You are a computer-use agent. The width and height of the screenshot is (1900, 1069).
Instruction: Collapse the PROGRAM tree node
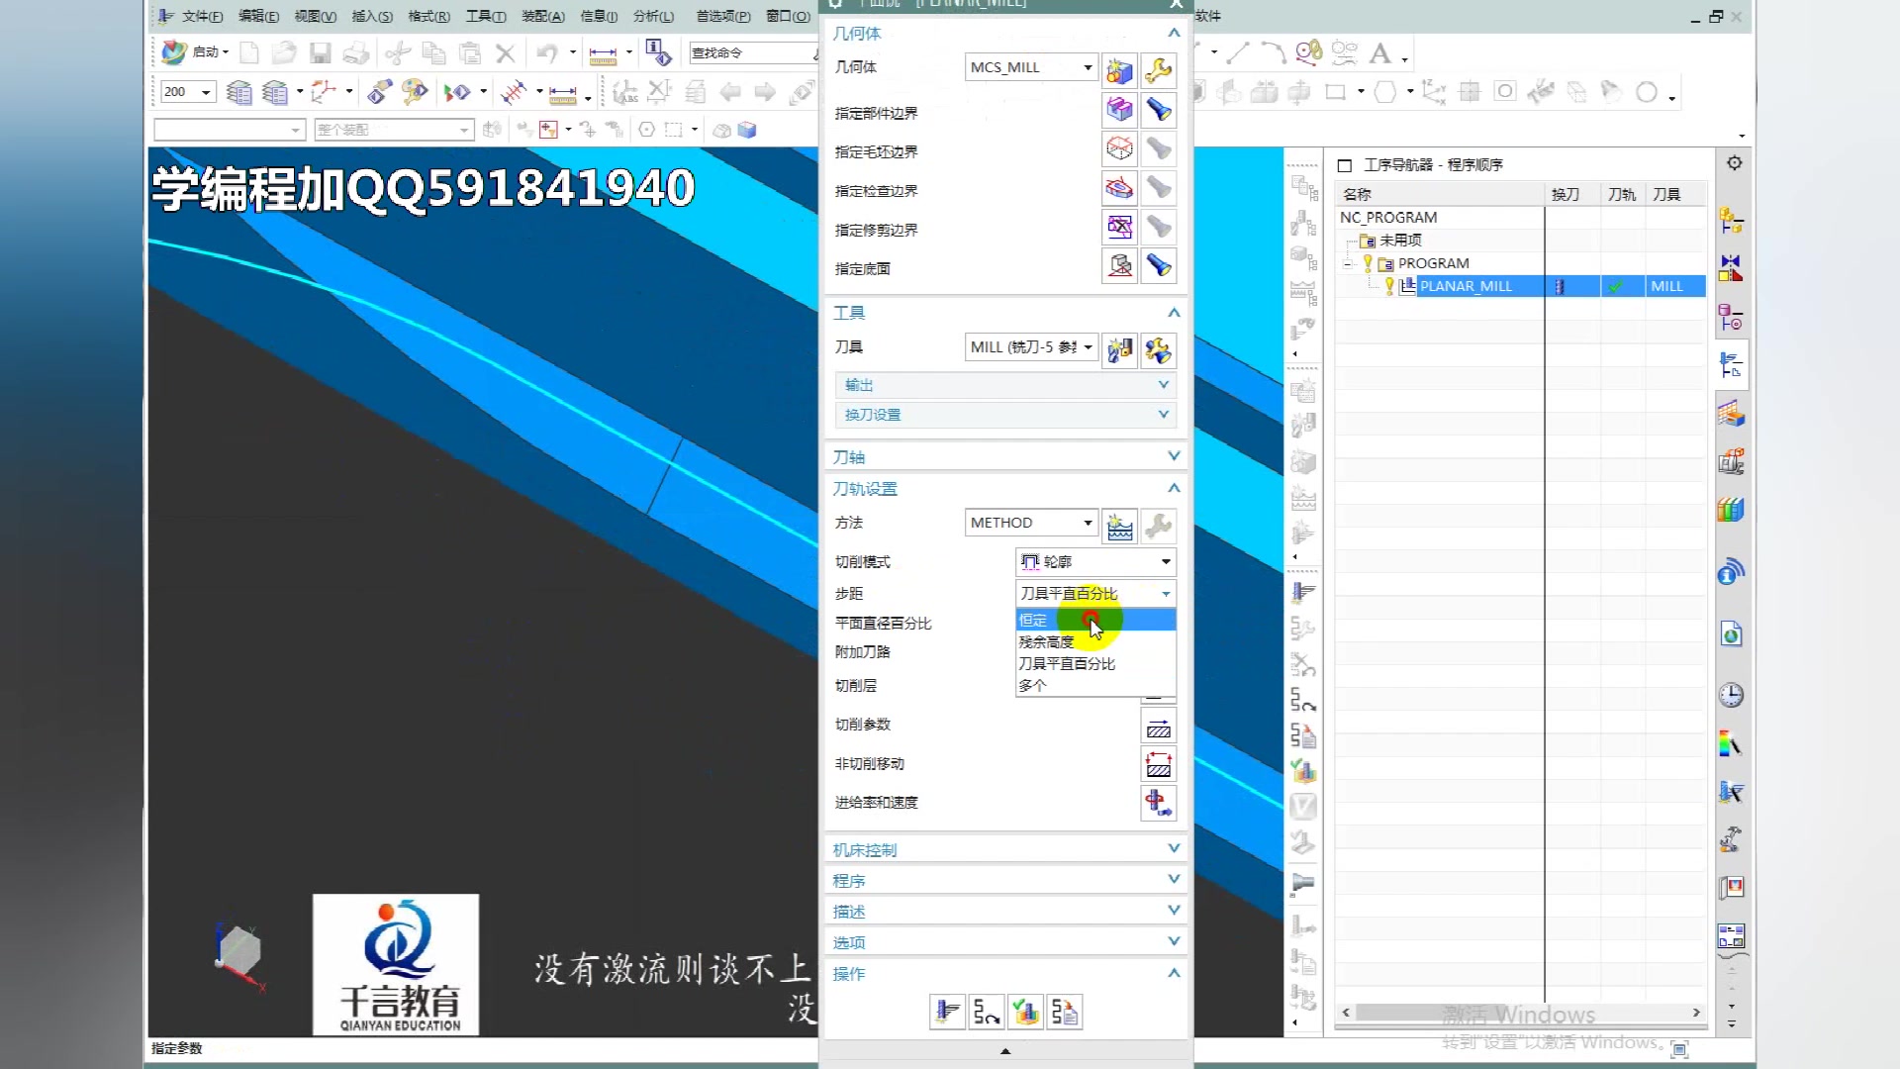[x=1347, y=263]
